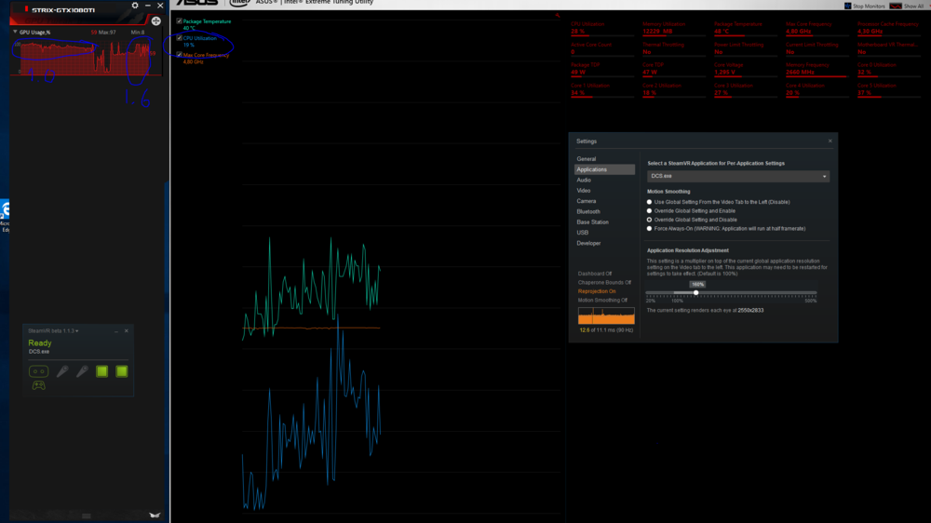This screenshot has height=523, width=931.
Task: Toggle Package Temperature graph checkbox
Action: [180, 21]
